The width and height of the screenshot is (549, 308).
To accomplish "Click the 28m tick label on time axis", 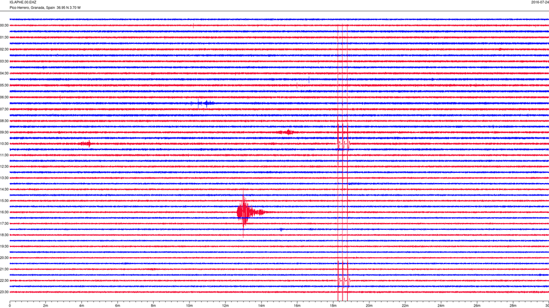I will coord(513,306).
